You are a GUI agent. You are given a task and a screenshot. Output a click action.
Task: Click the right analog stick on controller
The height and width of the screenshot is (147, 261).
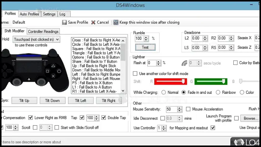coord(41,82)
